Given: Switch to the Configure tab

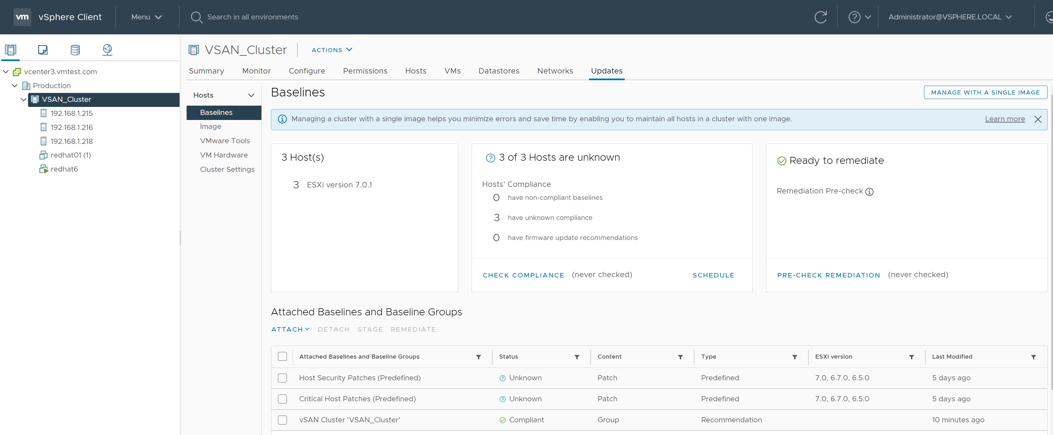Looking at the screenshot, I should click(x=307, y=71).
